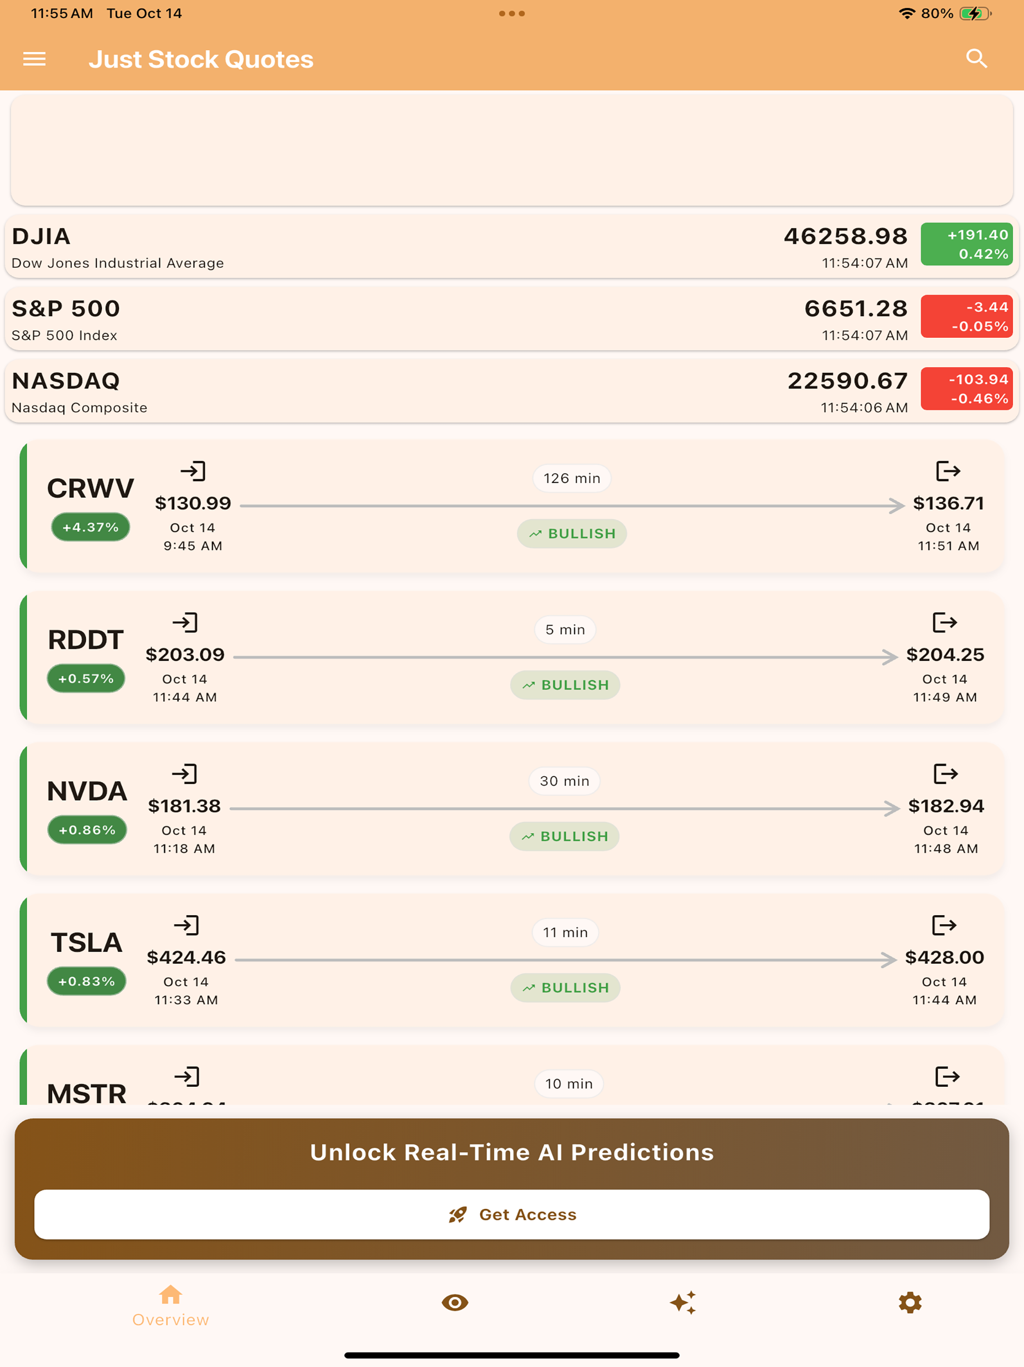
Task: Tap the 126 min duration pill
Action: pos(572,478)
